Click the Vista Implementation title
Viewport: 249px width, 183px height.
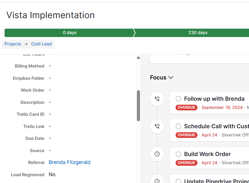click(50, 15)
